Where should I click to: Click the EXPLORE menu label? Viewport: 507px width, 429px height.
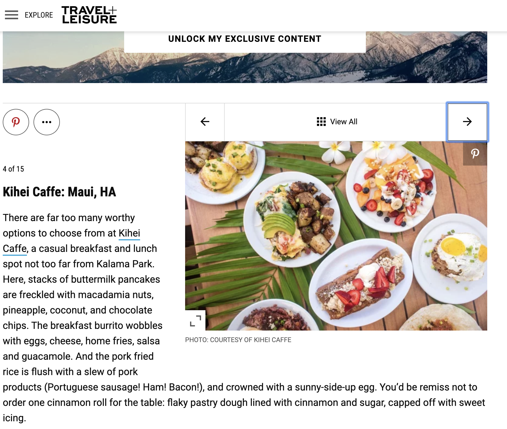(x=39, y=15)
